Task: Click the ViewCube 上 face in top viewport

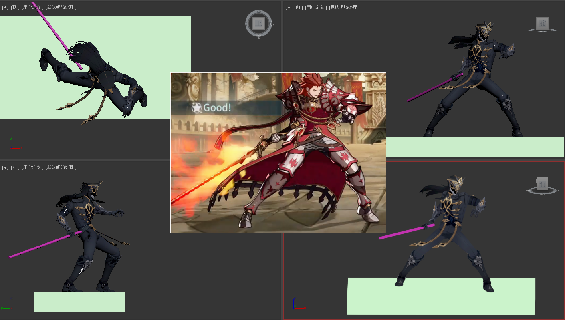Action: click(x=258, y=23)
